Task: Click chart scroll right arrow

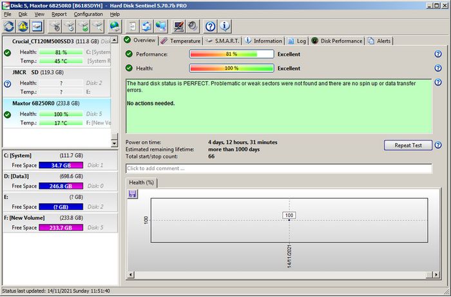Action: (436, 275)
